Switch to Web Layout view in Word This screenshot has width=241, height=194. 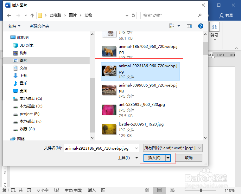coord(172,190)
